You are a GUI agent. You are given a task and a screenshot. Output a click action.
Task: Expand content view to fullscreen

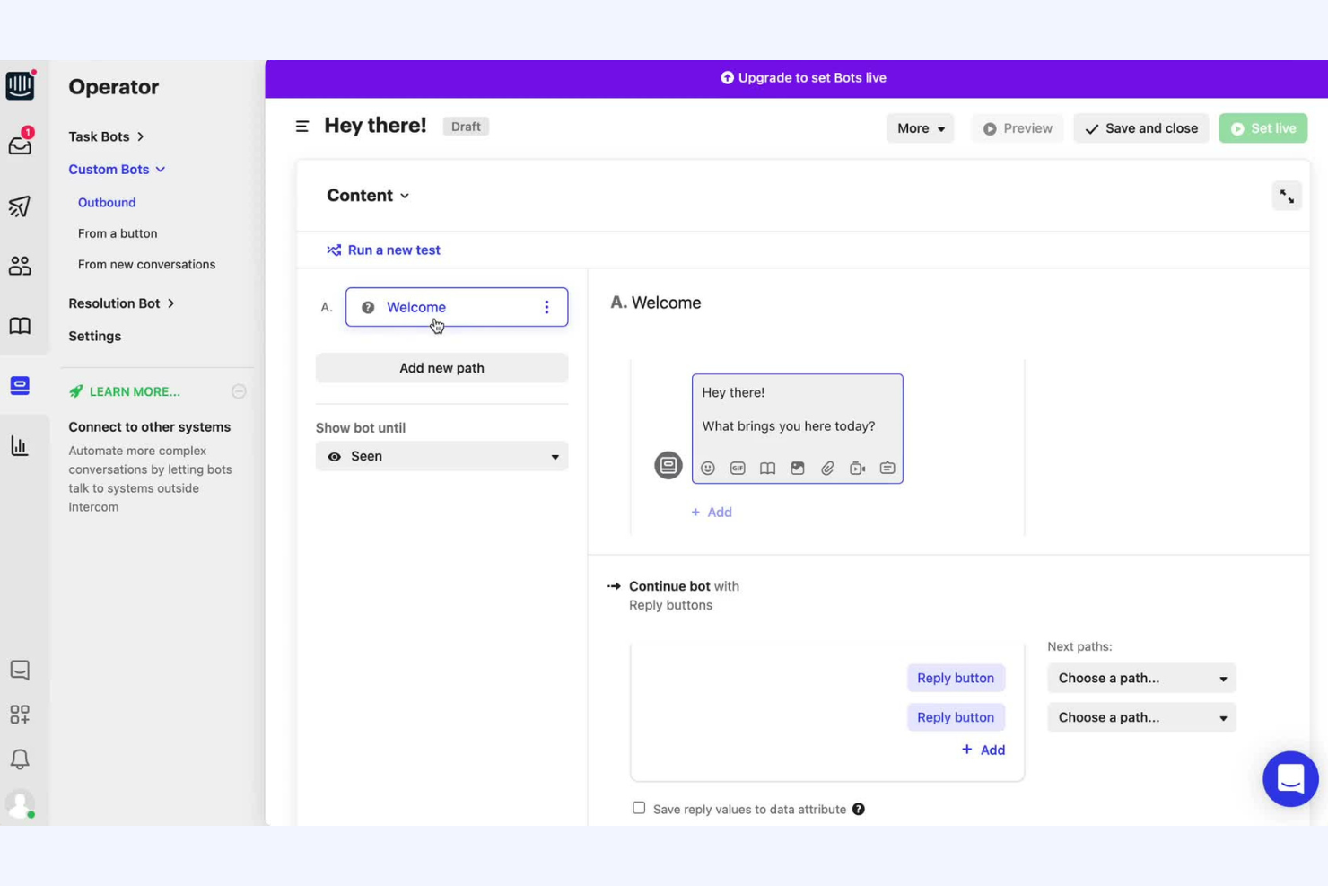click(1287, 195)
